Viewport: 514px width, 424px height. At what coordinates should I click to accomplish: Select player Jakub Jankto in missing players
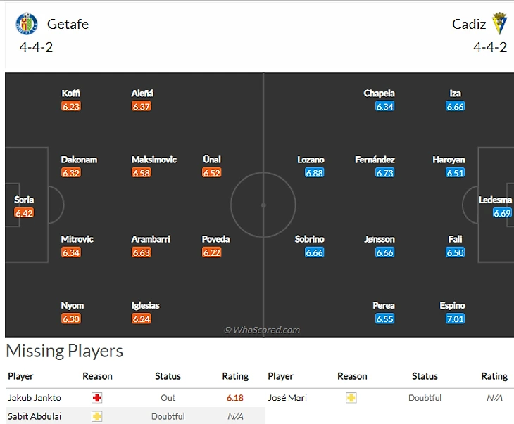coord(35,398)
